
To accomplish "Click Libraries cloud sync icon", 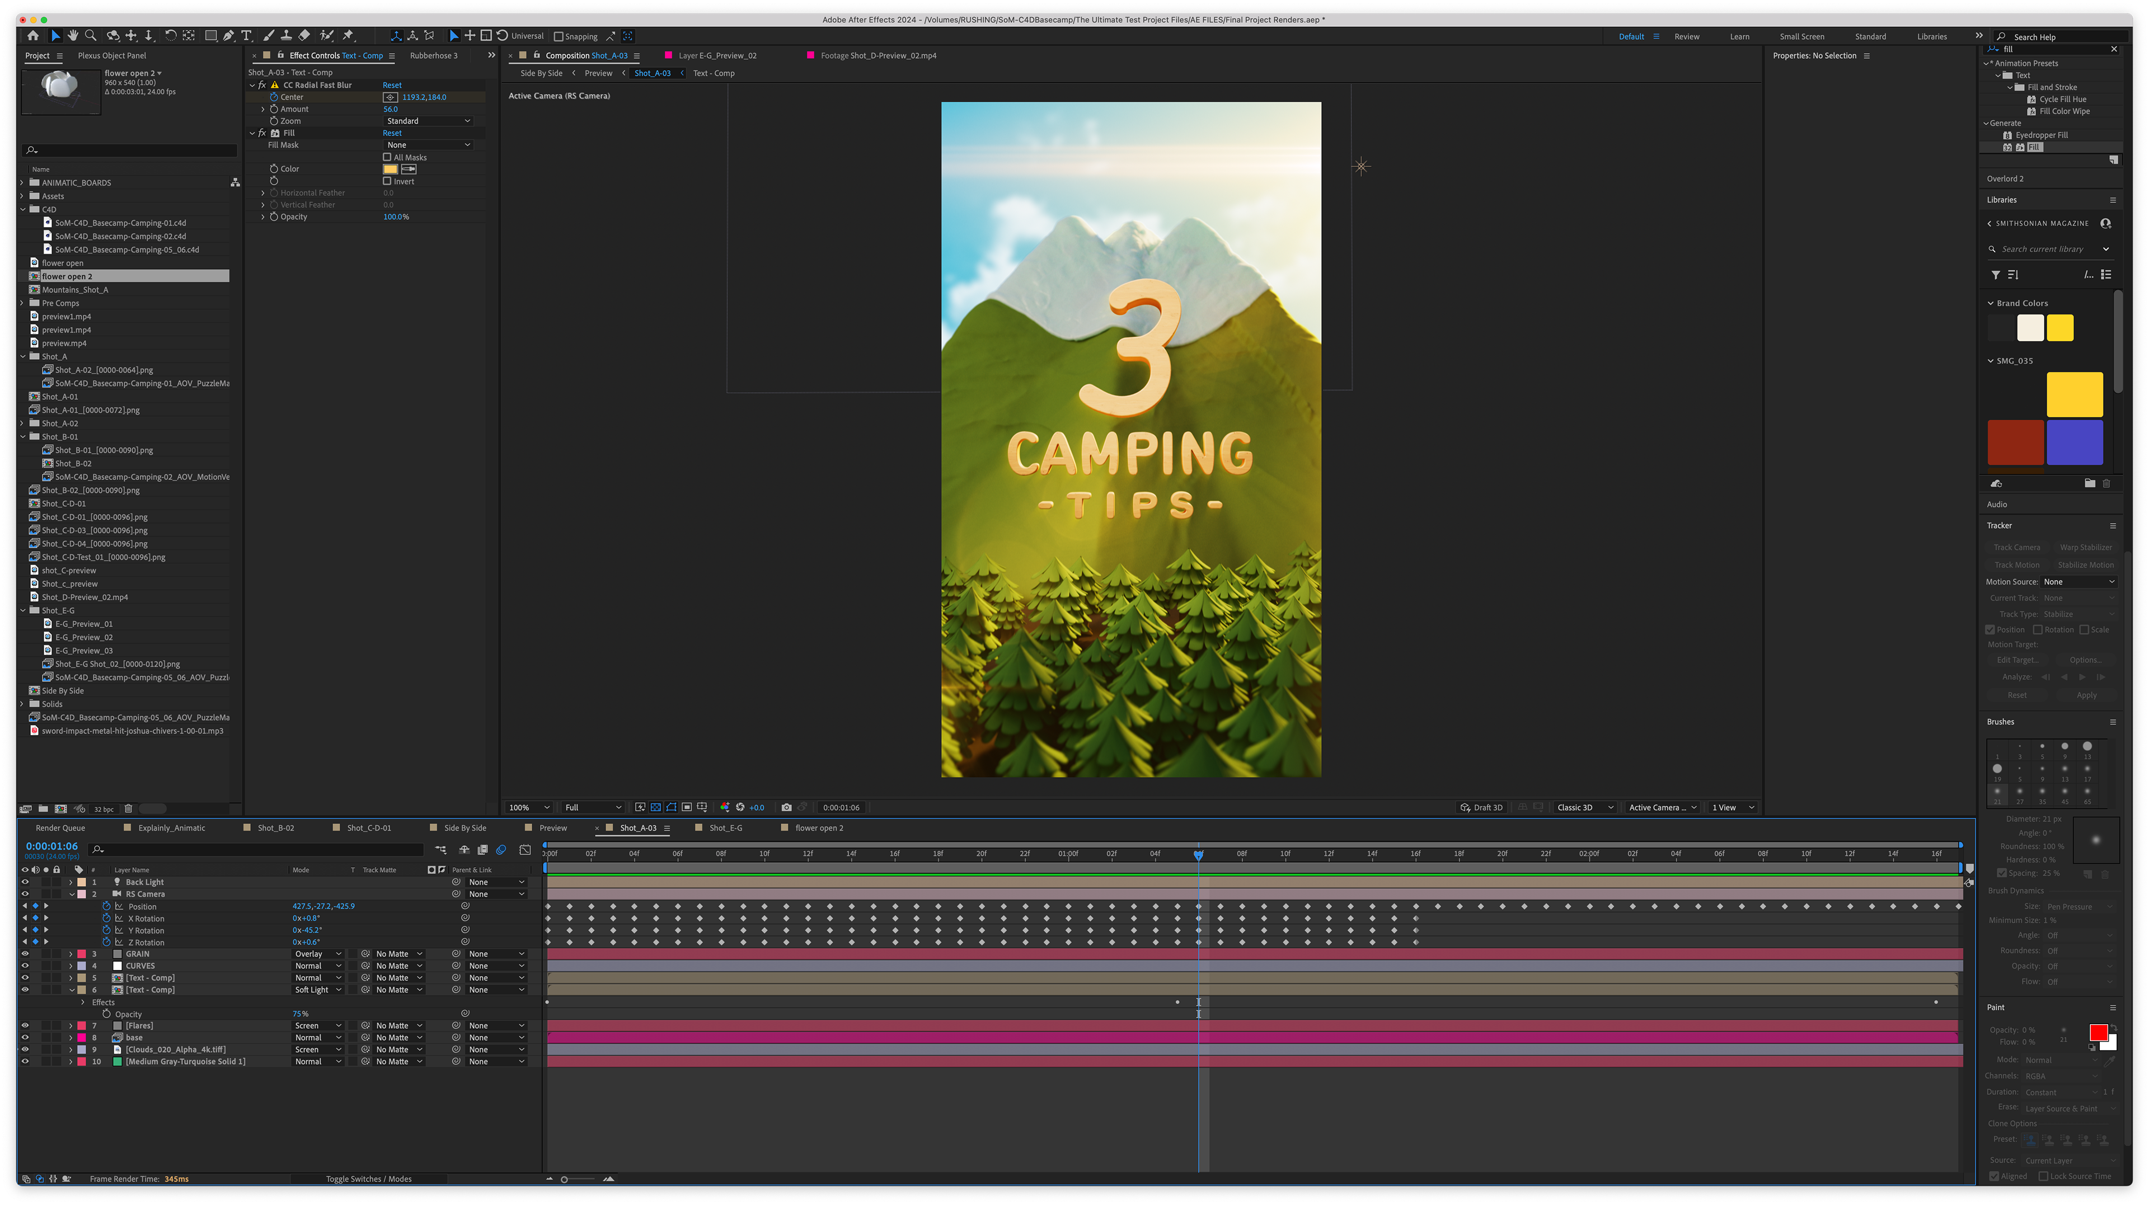I will (1996, 484).
